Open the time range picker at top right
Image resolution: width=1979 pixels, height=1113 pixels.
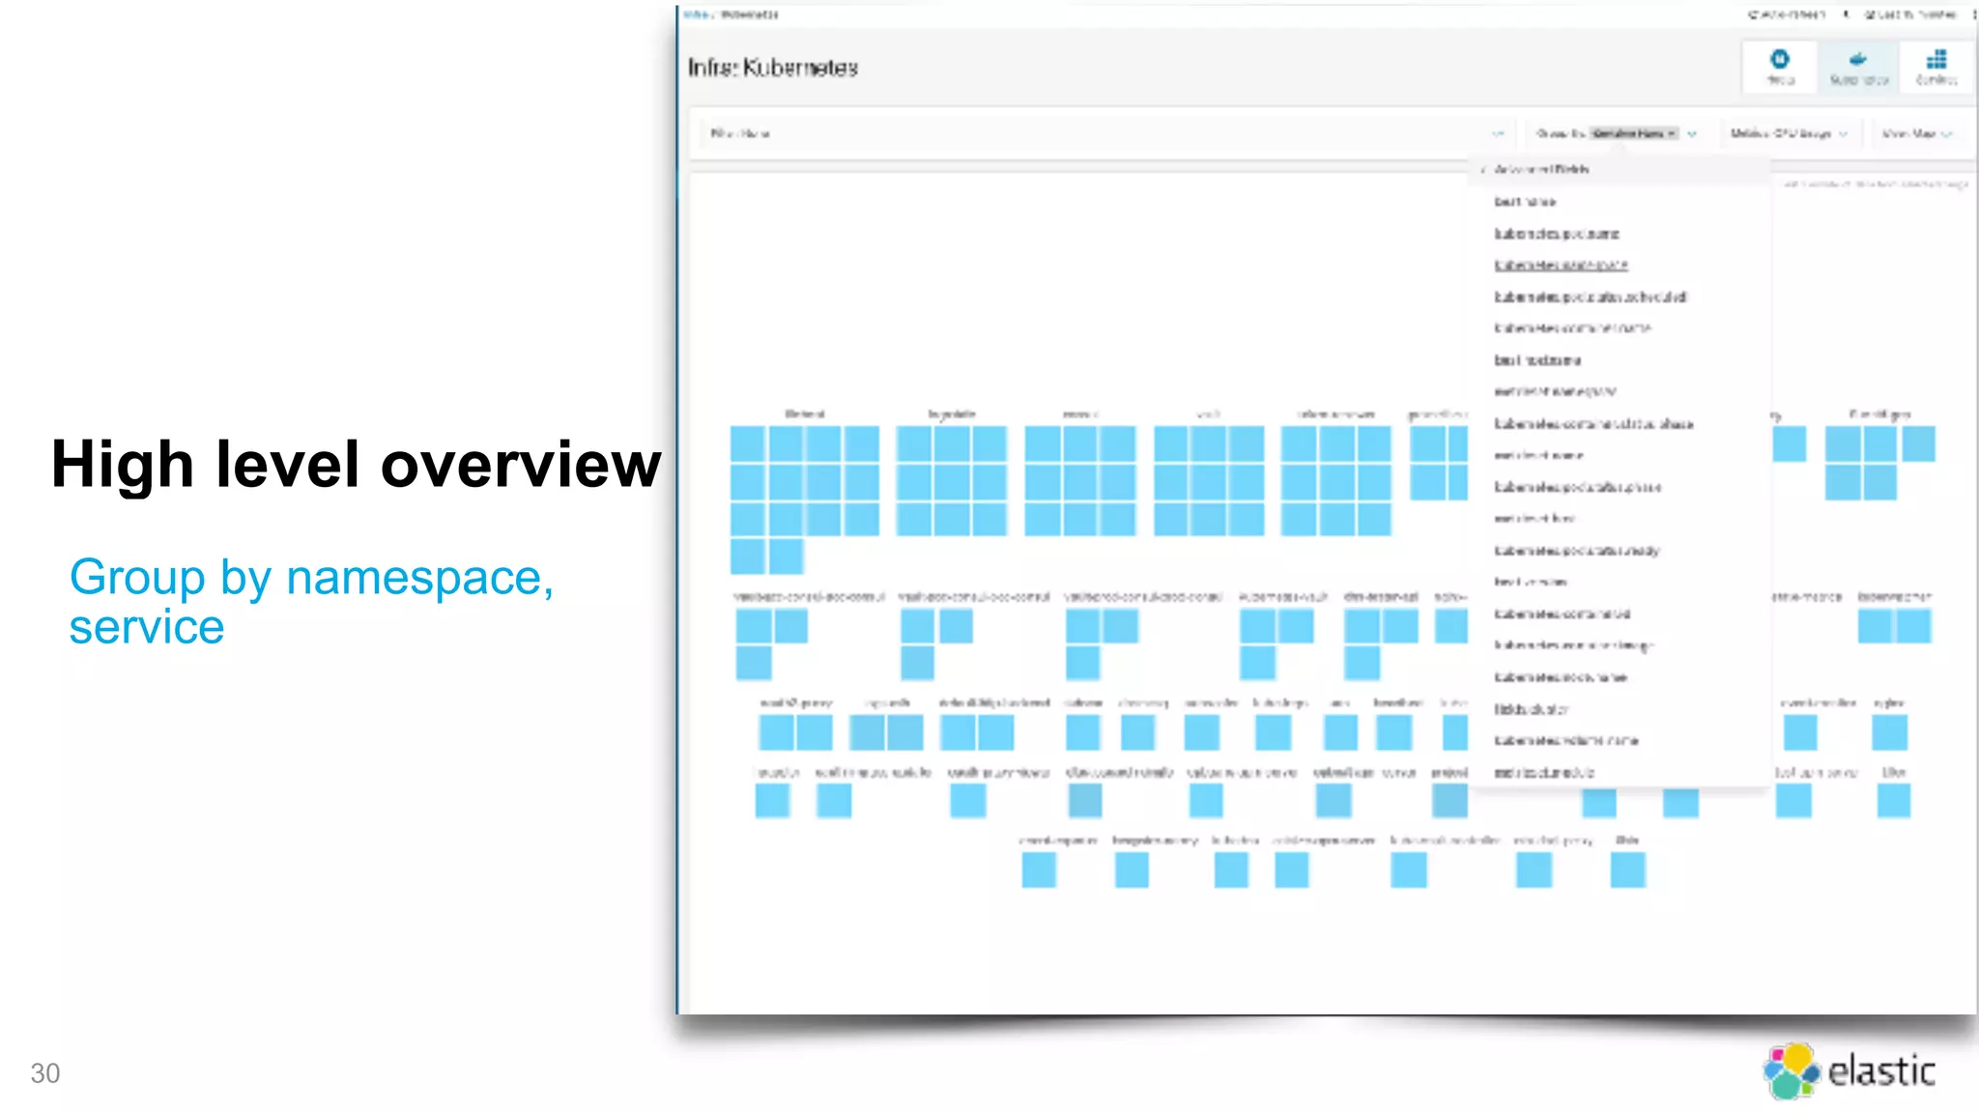(x=1909, y=14)
